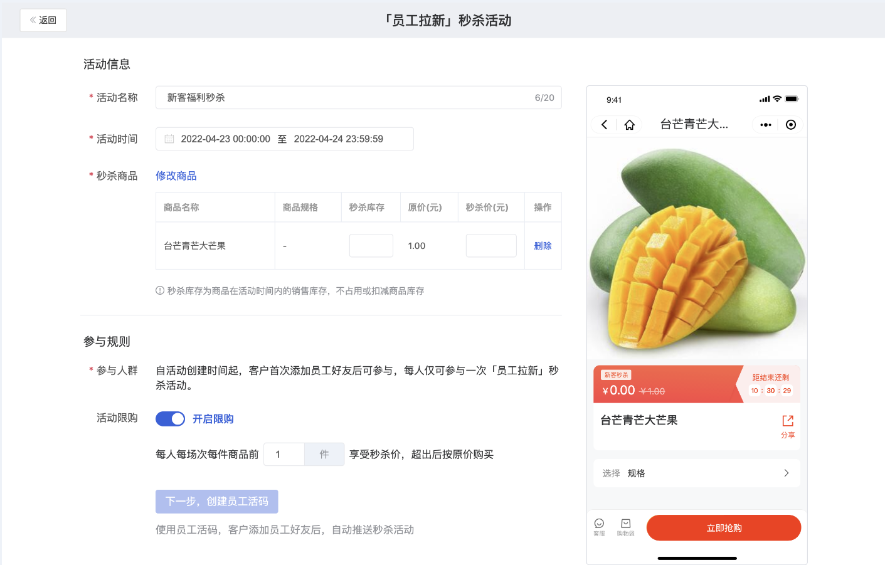Click the 活动信息 section heading
885x565 pixels.
tap(107, 64)
